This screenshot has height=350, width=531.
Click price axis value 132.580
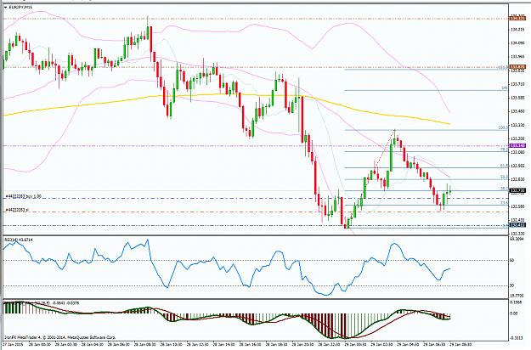(517, 206)
